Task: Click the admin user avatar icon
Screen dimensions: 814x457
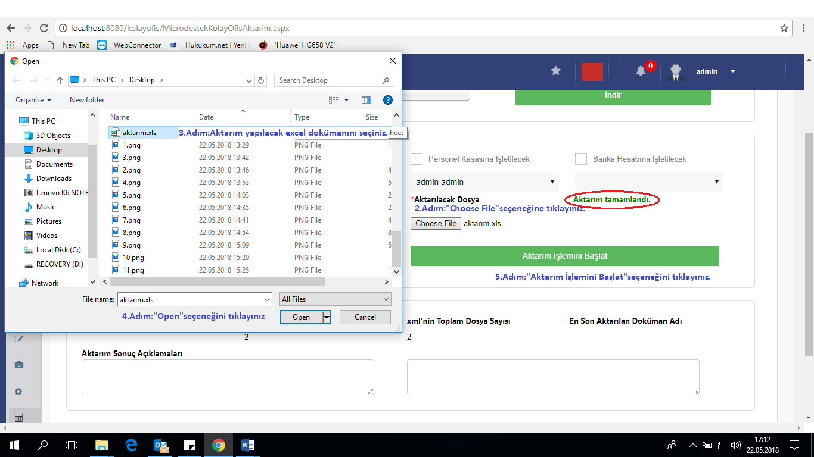Action: click(x=675, y=71)
